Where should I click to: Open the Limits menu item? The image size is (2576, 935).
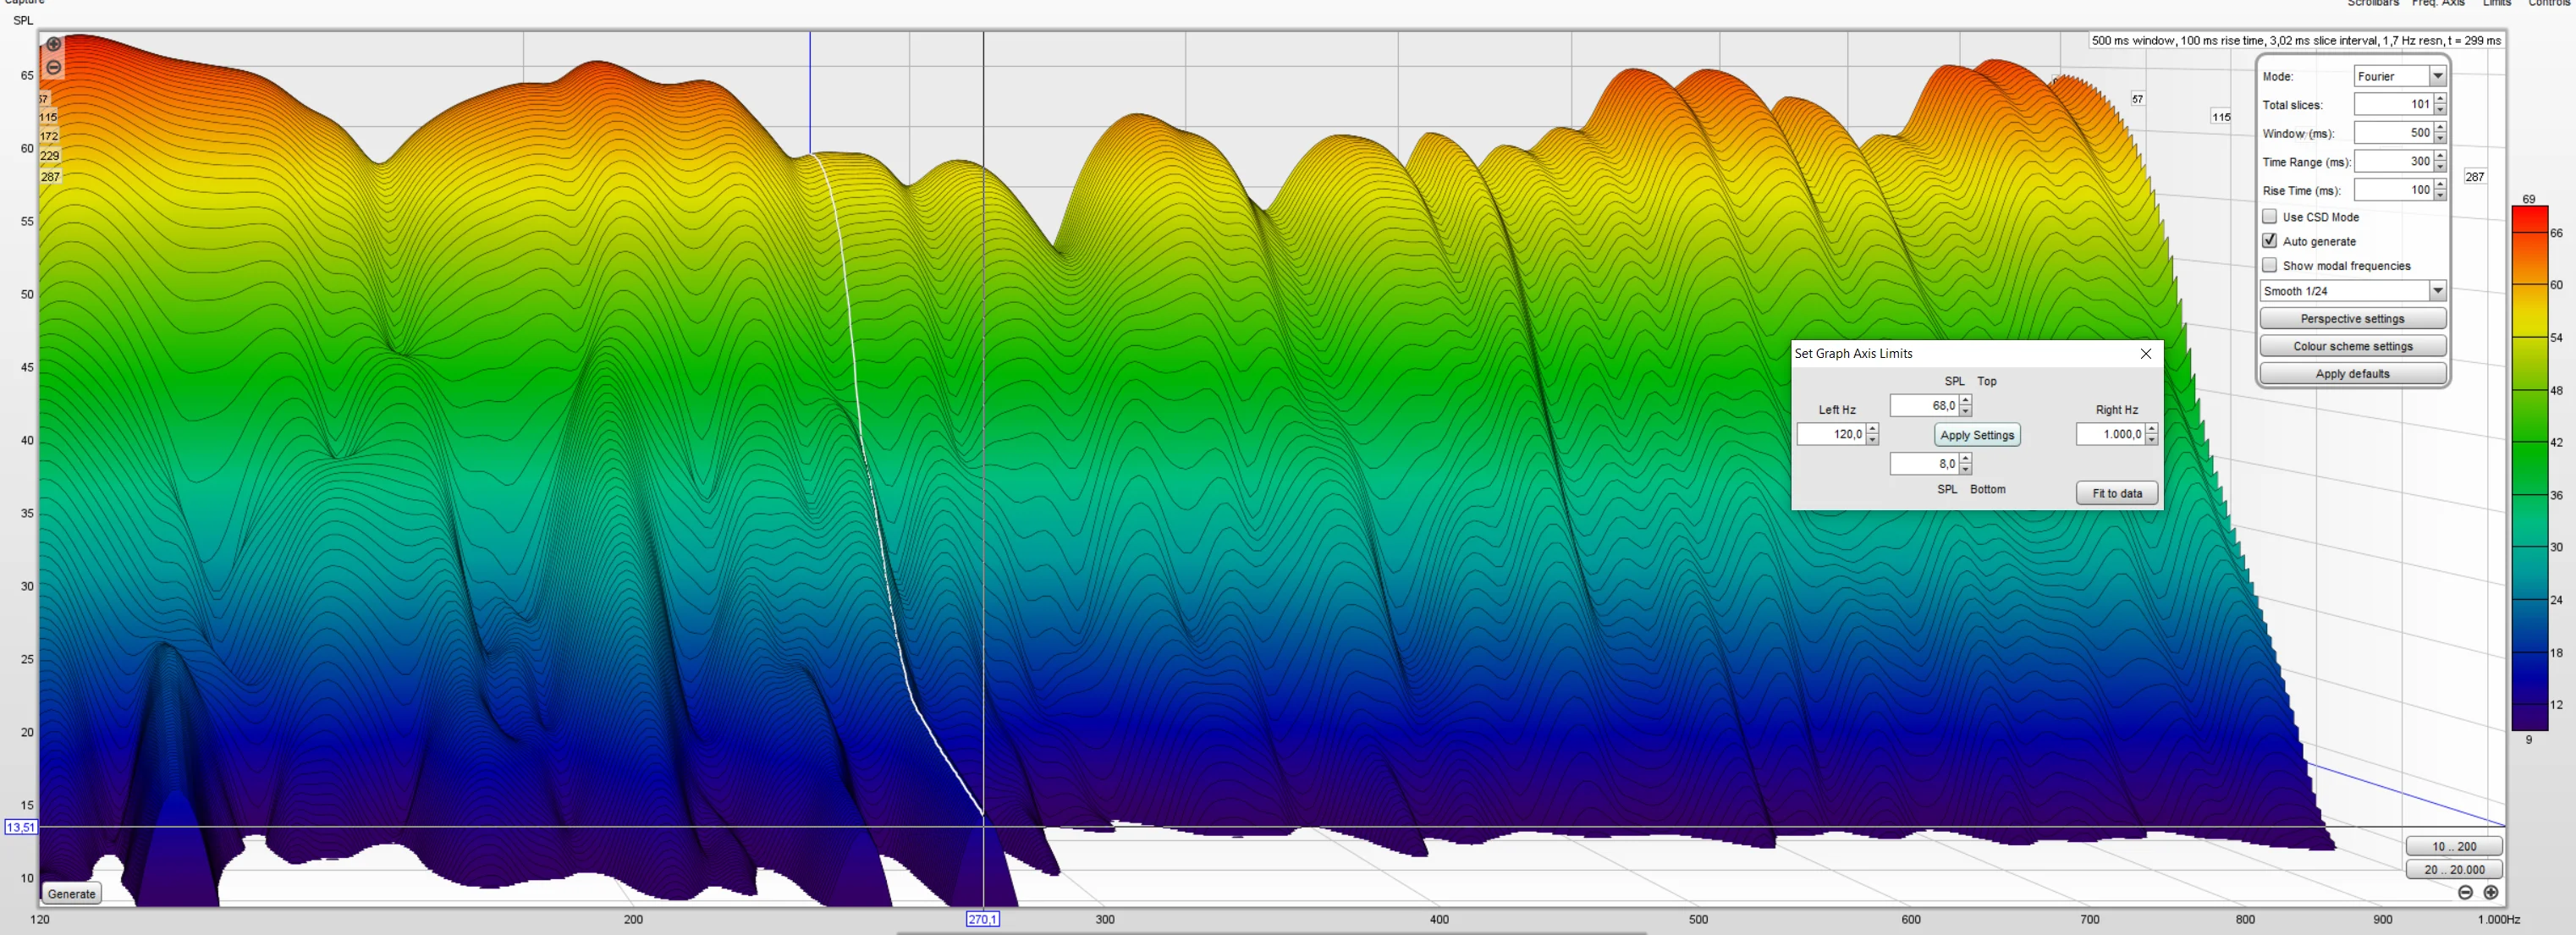2497,3
